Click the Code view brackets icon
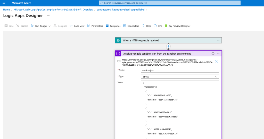 pyautogui.click(x=71, y=26)
